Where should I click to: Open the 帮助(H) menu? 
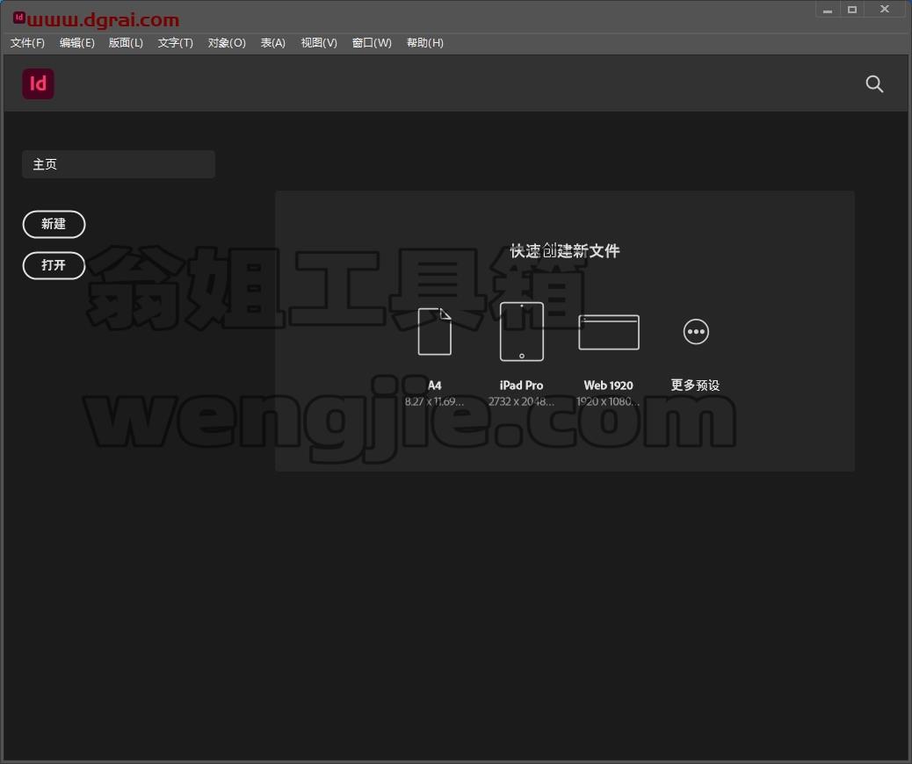(424, 43)
